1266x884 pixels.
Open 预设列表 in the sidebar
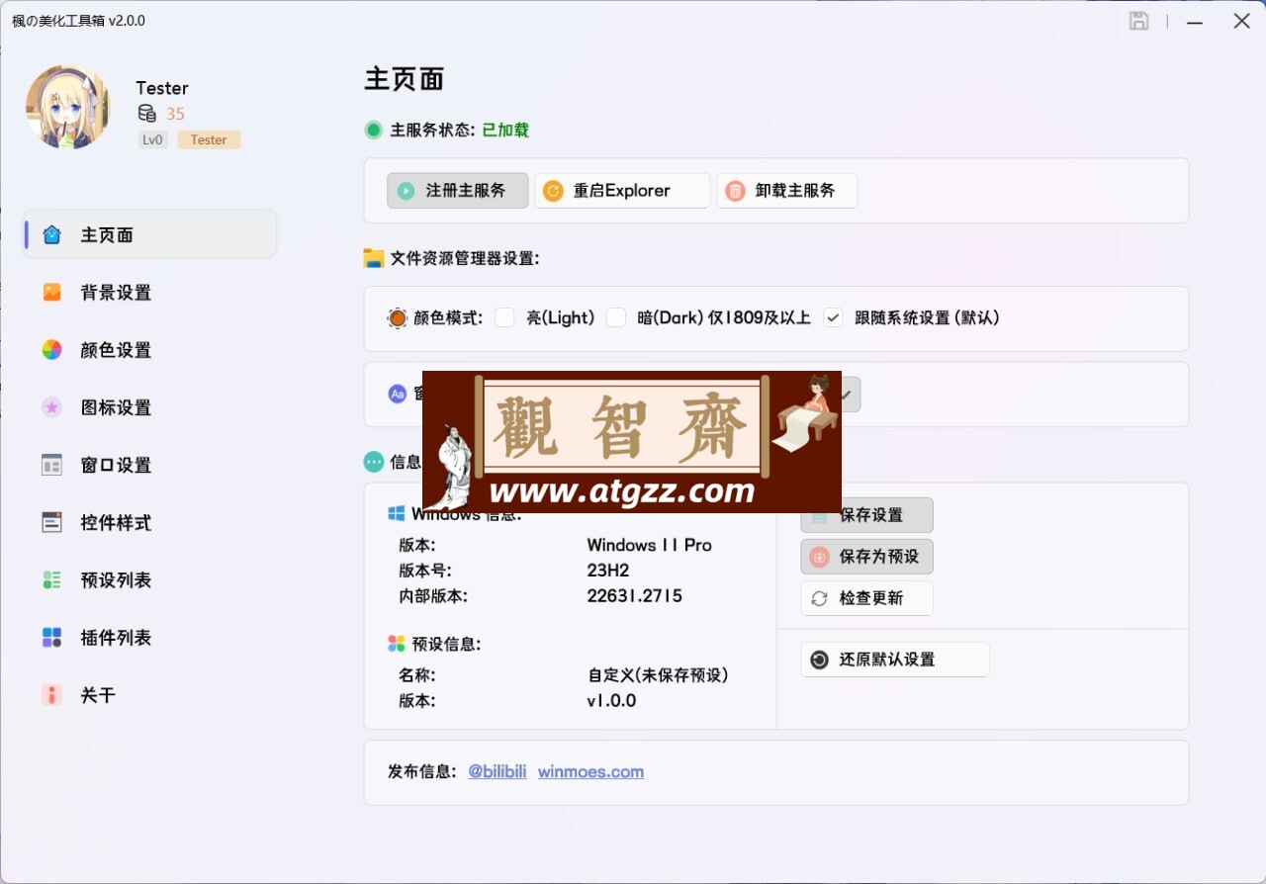click(x=150, y=579)
